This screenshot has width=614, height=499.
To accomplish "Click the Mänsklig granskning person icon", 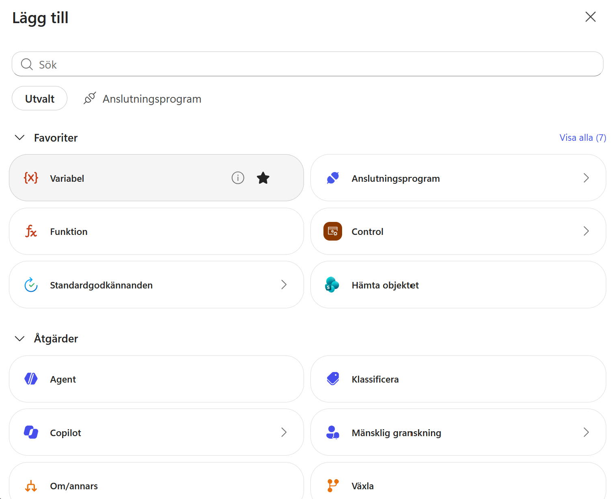I will (333, 432).
